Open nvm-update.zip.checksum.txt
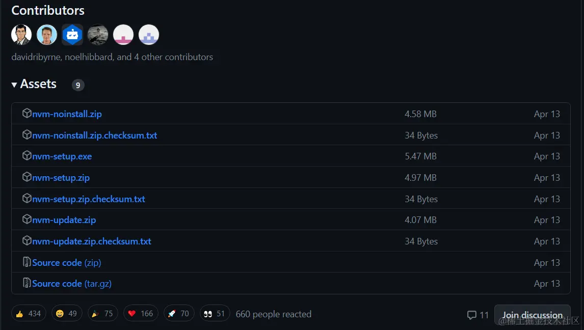 (x=92, y=241)
